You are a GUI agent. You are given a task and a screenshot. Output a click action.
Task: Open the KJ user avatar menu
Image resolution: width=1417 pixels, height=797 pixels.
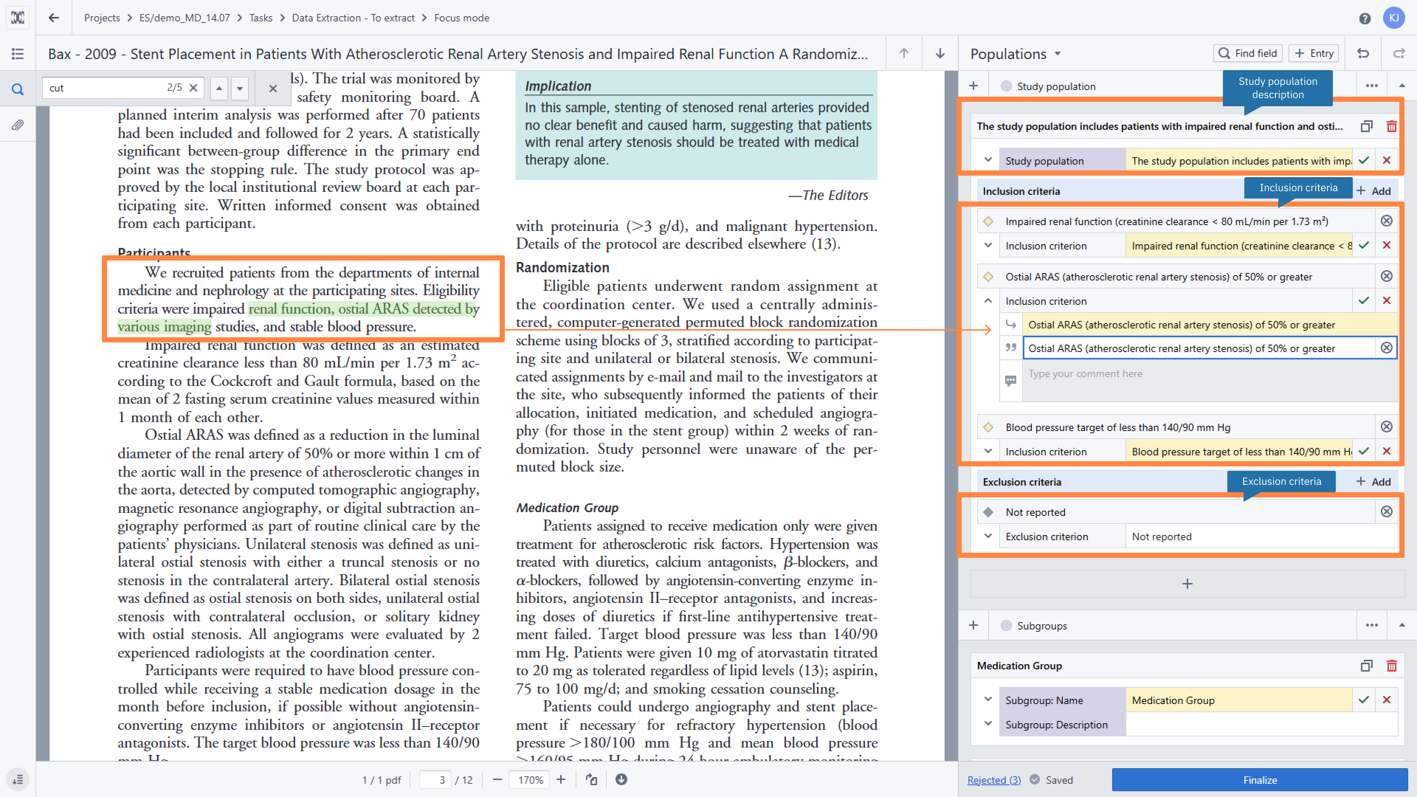(1394, 18)
